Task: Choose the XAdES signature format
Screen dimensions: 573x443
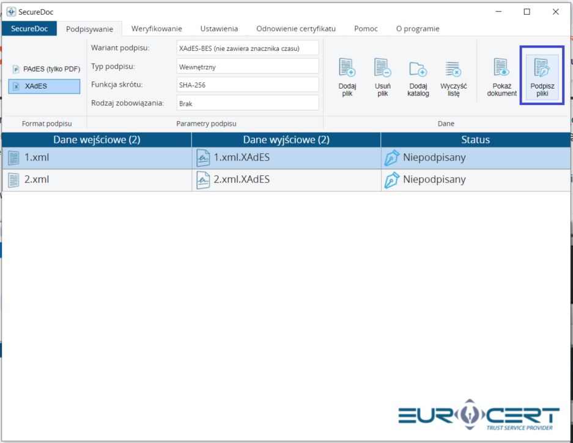Action: (x=44, y=86)
